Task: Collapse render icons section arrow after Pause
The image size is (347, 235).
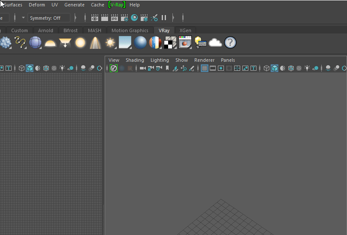Action: (173, 18)
